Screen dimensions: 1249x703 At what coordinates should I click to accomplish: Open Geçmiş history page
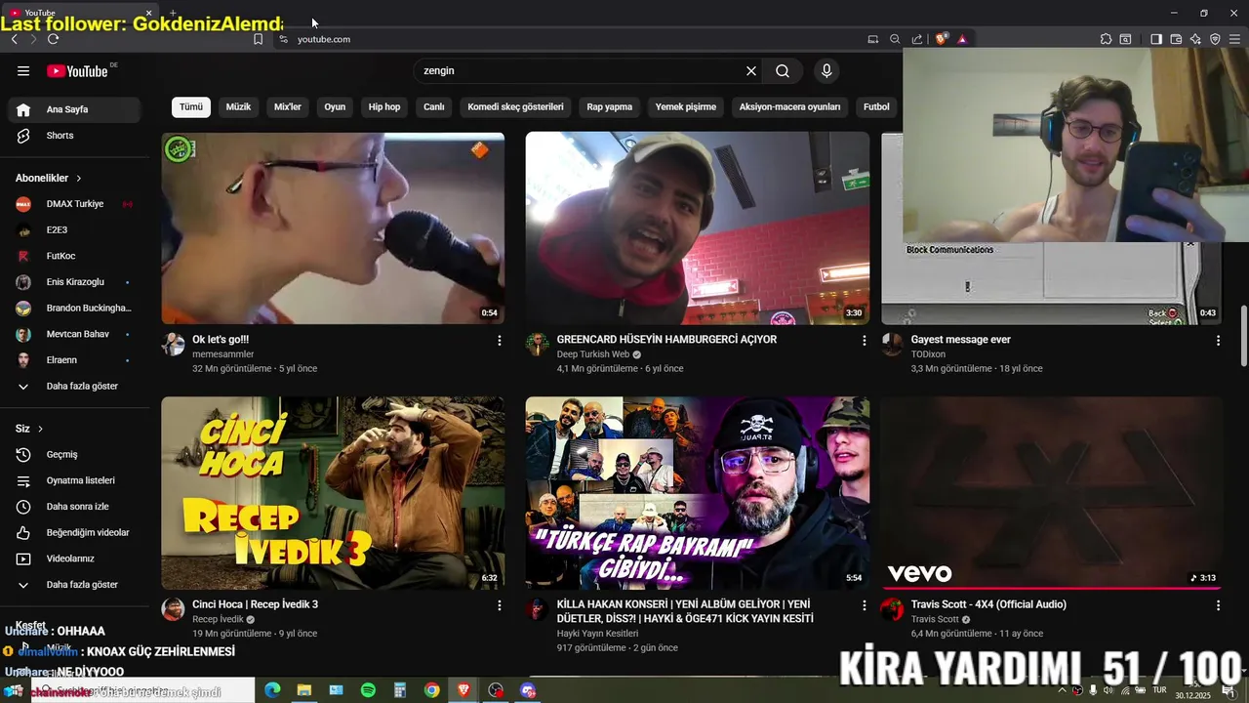point(74,454)
